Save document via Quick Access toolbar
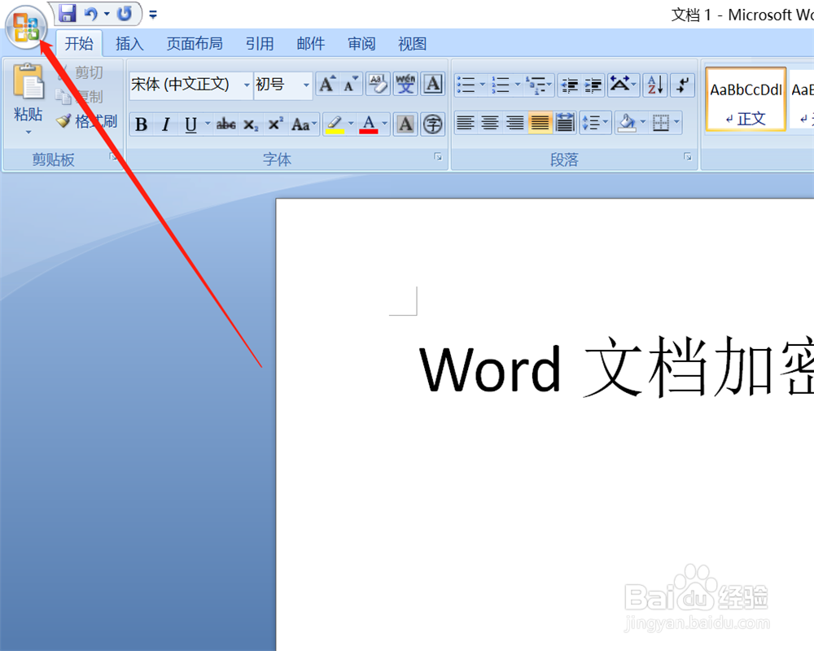 (x=67, y=14)
